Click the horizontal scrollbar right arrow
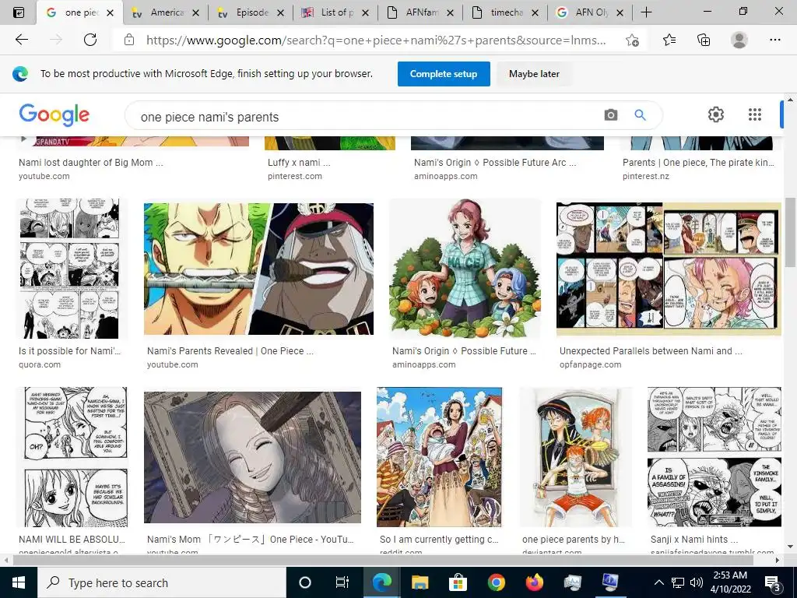The width and height of the screenshot is (797, 598). (x=778, y=561)
